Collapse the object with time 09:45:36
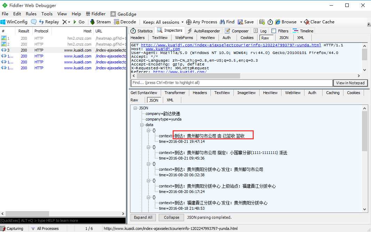The height and width of the screenshot is (232, 371). 149,147
